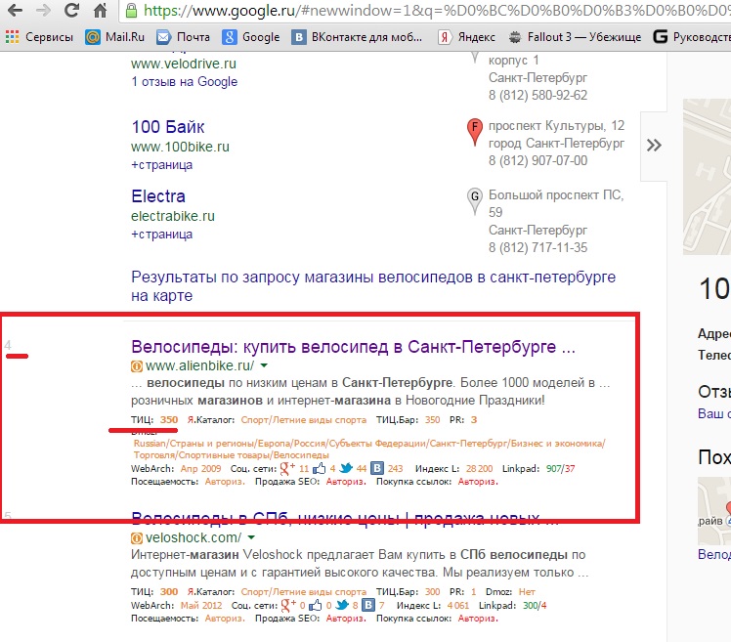Click the map thumbnail at right edge
This screenshot has height=642, width=731.
[707, 177]
